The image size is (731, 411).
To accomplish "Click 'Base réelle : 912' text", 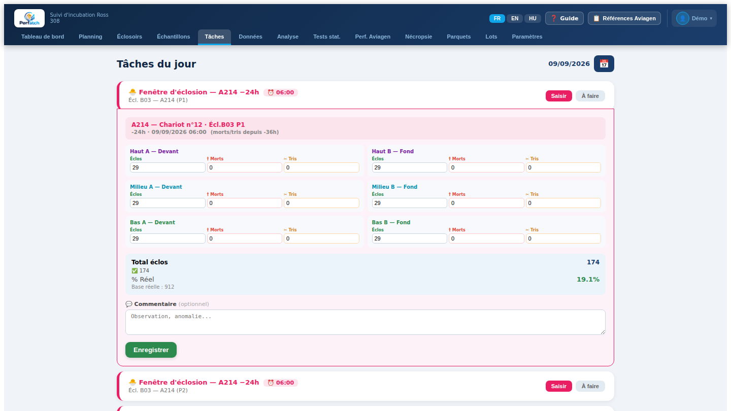I will 153,287.
